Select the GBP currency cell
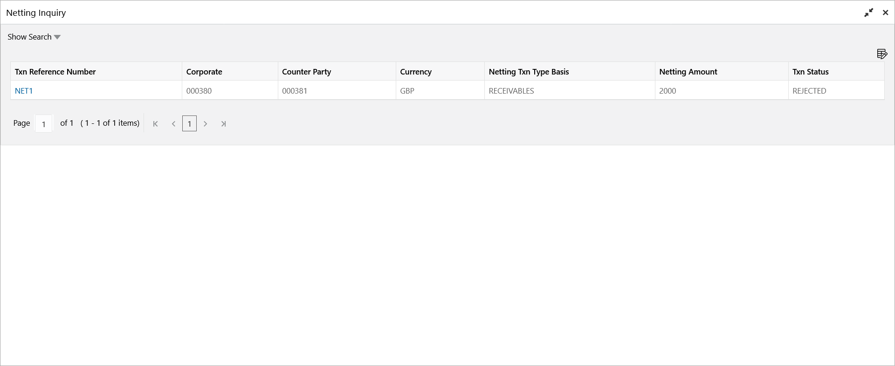 (440, 90)
